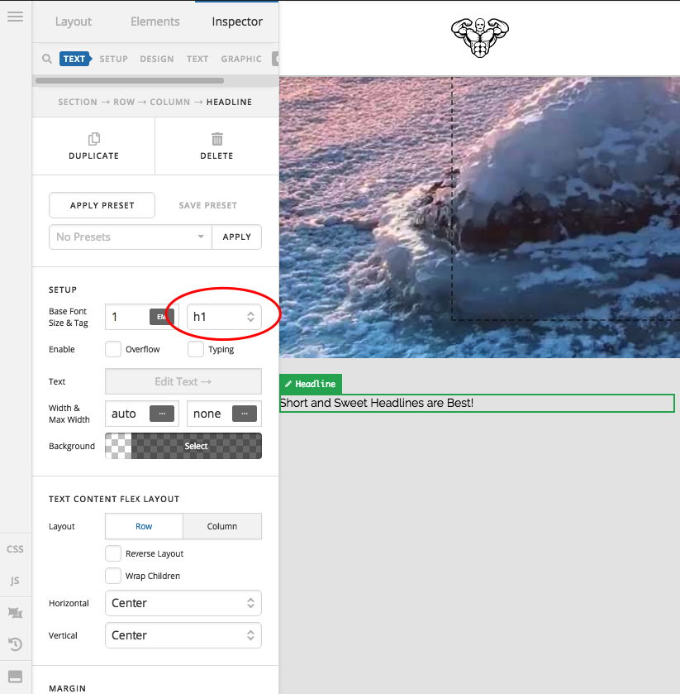
Task: Click HEADLINE in the breadcrumb
Action: coord(229,102)
